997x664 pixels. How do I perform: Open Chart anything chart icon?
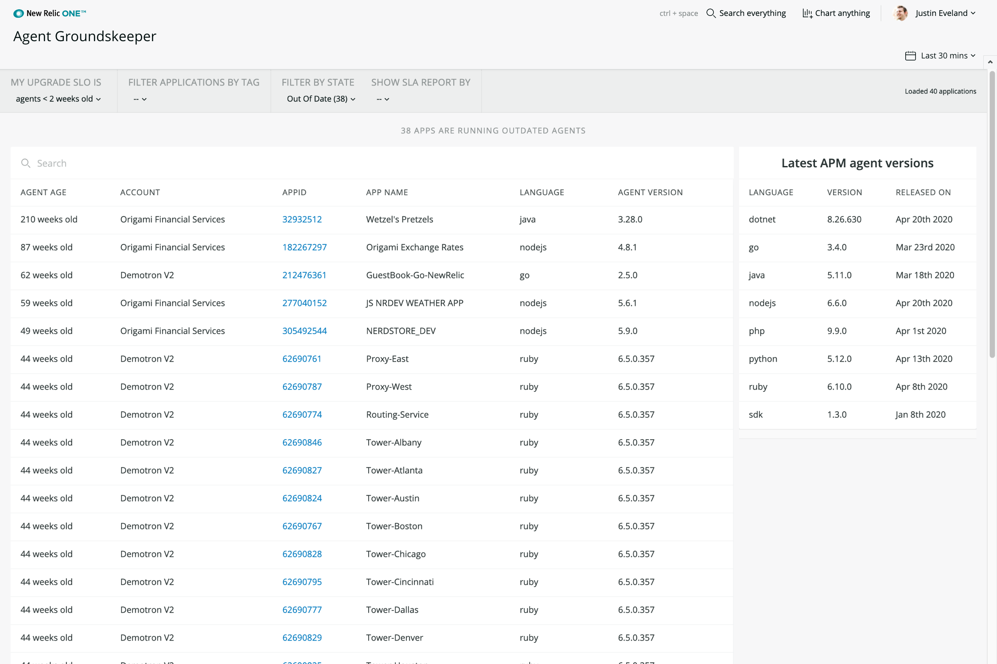pos(807,13)
